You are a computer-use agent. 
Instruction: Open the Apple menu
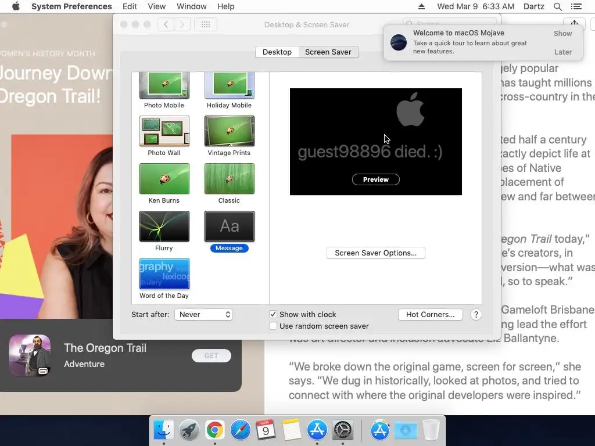pos(16,6)
